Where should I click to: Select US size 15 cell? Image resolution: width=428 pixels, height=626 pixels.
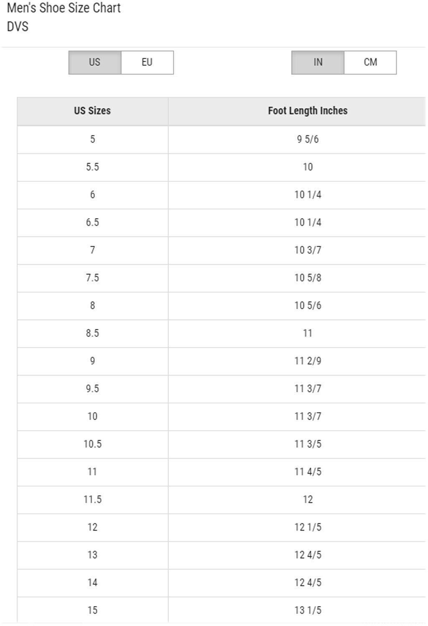[92, 610]
